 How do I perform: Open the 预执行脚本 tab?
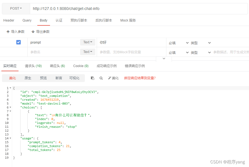pyautogui.click(x=79, y=20)
